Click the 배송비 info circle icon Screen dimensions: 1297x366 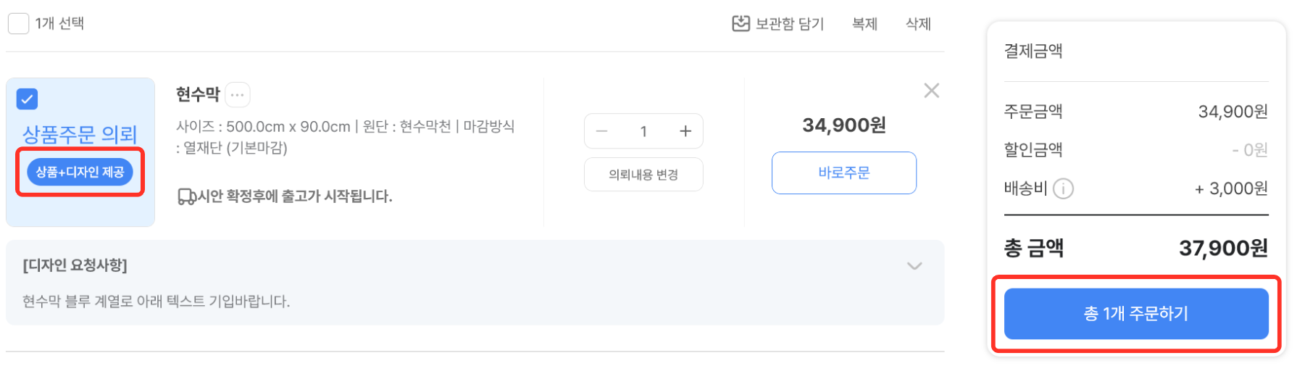[1063, 188]
